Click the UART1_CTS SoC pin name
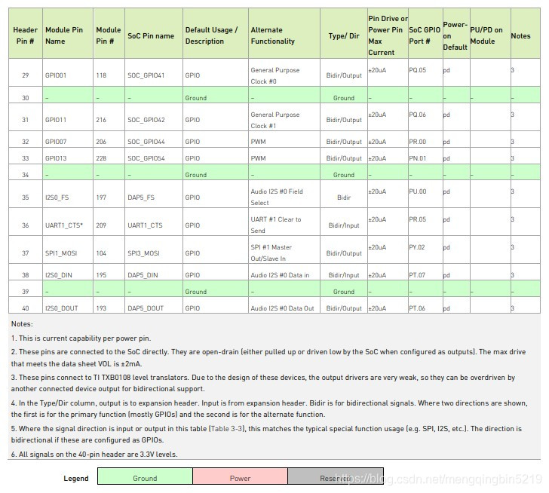 pos(145,225)
